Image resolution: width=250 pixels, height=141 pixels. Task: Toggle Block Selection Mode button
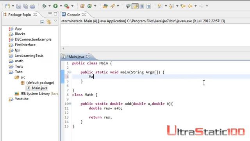tap(142, 6)
